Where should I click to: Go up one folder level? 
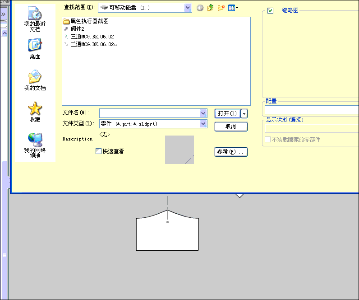click(211, 8)
